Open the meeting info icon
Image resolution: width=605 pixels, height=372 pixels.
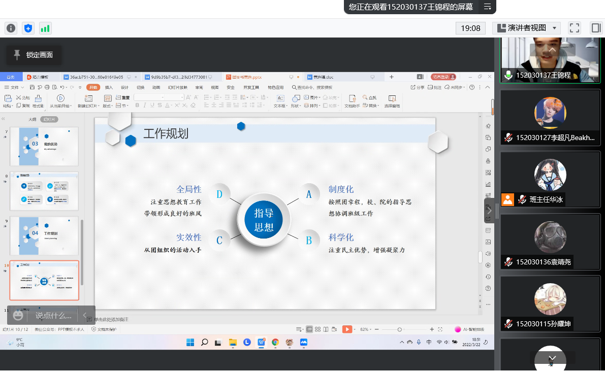[11, 28]
